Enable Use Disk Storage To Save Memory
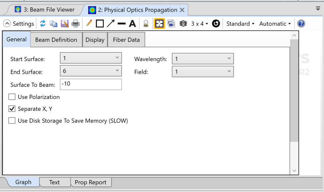 (x=12, y=120)
